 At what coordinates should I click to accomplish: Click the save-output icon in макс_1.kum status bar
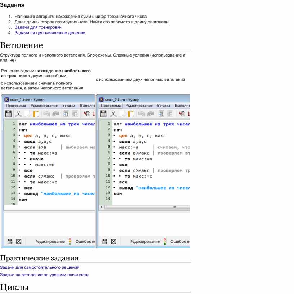[x=10, y=241]
